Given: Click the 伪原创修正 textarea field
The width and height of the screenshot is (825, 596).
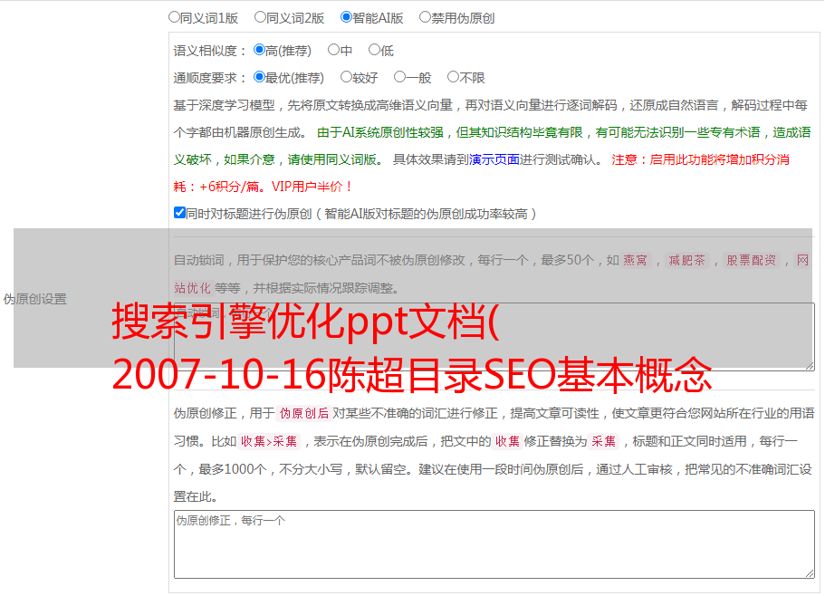Looking at the screenshot, I should coord(494,544).
